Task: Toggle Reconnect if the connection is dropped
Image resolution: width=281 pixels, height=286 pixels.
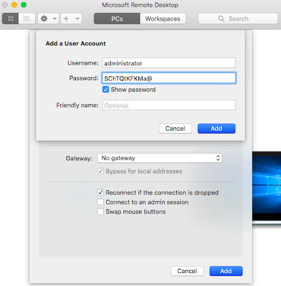Action: 100,193
